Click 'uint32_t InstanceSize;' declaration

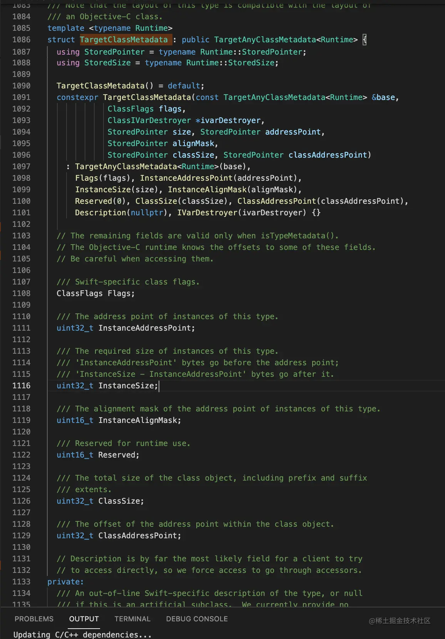point(107,386)
